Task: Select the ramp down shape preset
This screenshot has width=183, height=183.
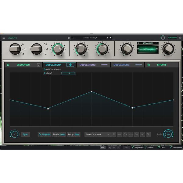Action: [x=137, y=134]
